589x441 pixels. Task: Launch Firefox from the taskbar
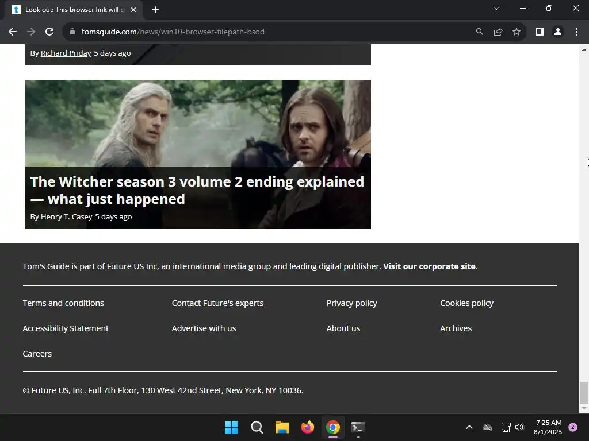(308, 427)
